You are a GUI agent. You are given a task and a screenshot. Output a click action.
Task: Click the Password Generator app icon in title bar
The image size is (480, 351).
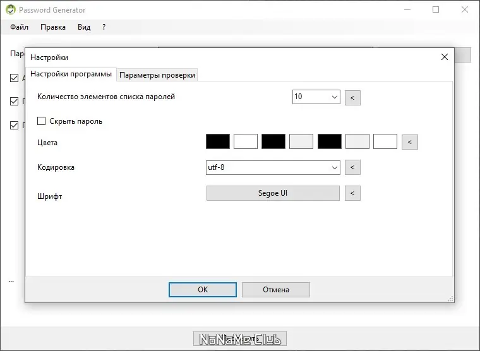click(x=10, y=9)
